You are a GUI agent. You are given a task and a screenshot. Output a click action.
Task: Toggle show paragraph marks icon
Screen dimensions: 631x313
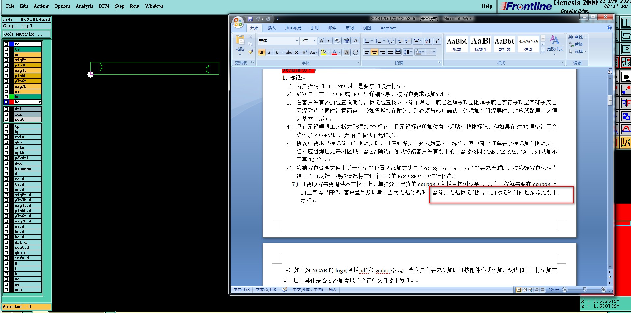click(x=437, y=41)
